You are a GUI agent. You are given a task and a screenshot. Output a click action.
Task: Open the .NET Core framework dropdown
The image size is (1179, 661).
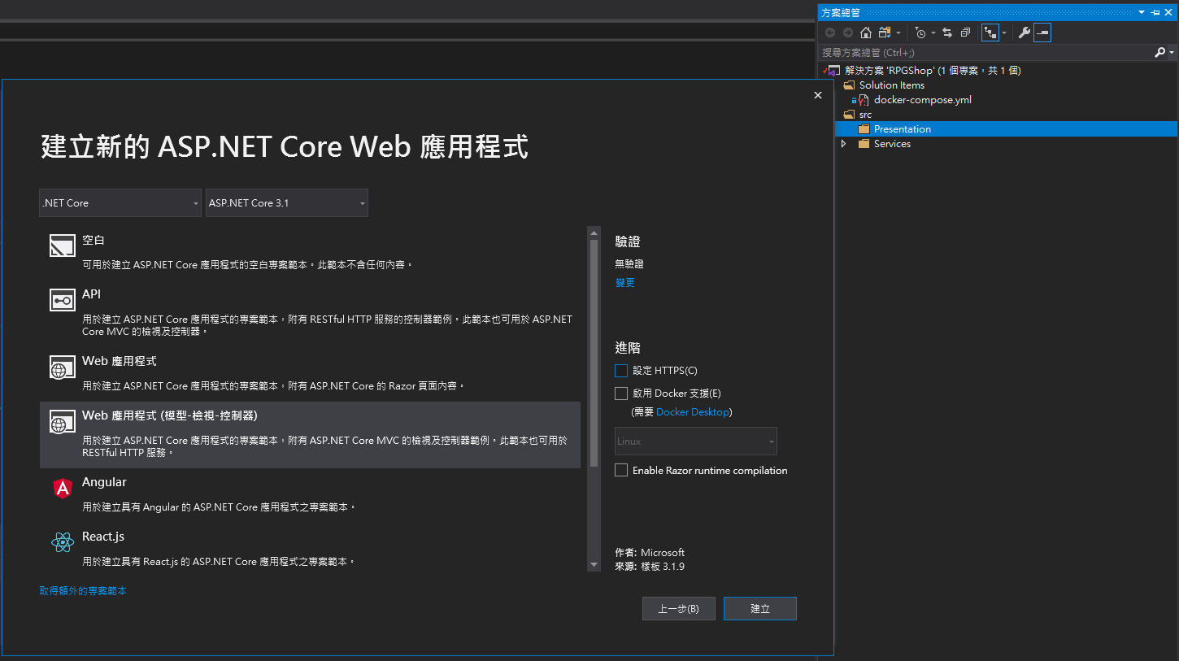[120, 203]
